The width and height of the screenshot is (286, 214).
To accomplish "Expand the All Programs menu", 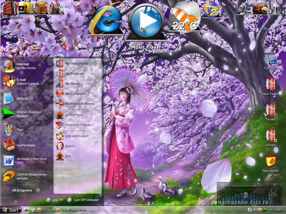I will [22, 190].
